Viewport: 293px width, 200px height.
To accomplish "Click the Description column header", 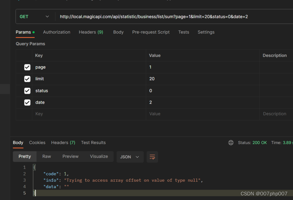I will pyautogui.click(x=275, y=56).
